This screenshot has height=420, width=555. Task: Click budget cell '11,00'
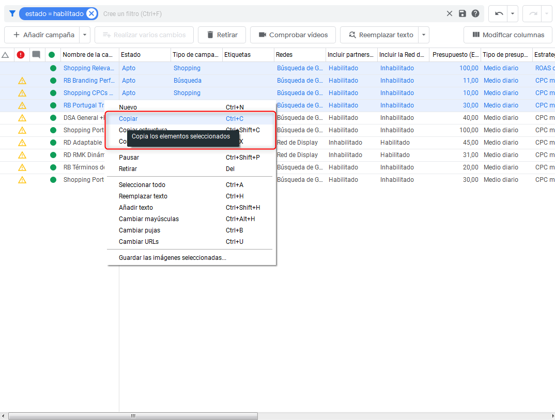(470, 81)
